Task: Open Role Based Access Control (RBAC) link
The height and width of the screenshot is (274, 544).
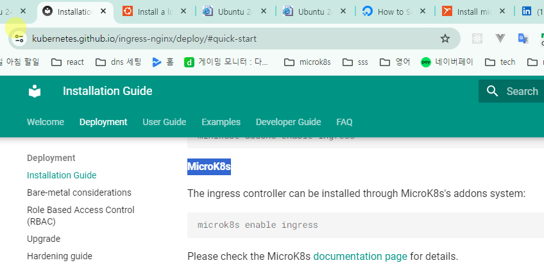Action: (x=80, y=216)
